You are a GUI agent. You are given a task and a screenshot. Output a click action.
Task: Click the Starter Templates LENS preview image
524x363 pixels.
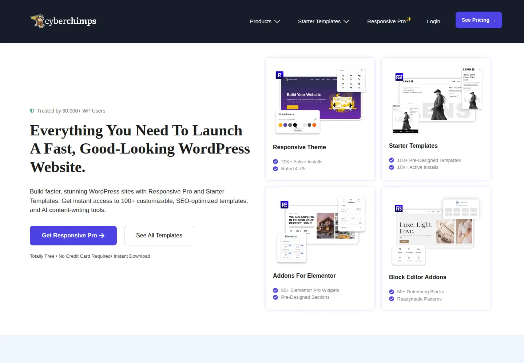coord(437,100)
